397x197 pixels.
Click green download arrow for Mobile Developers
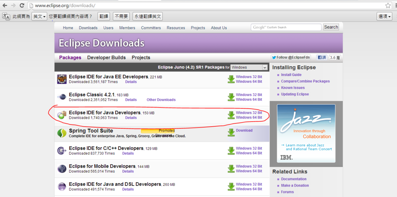[231, 169]
